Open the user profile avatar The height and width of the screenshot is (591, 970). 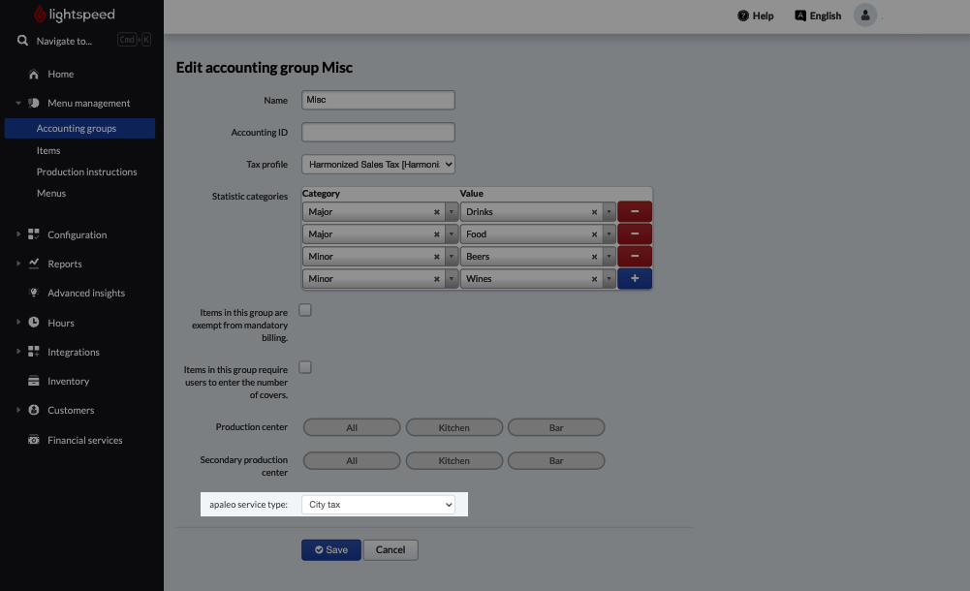click(865, 15)
